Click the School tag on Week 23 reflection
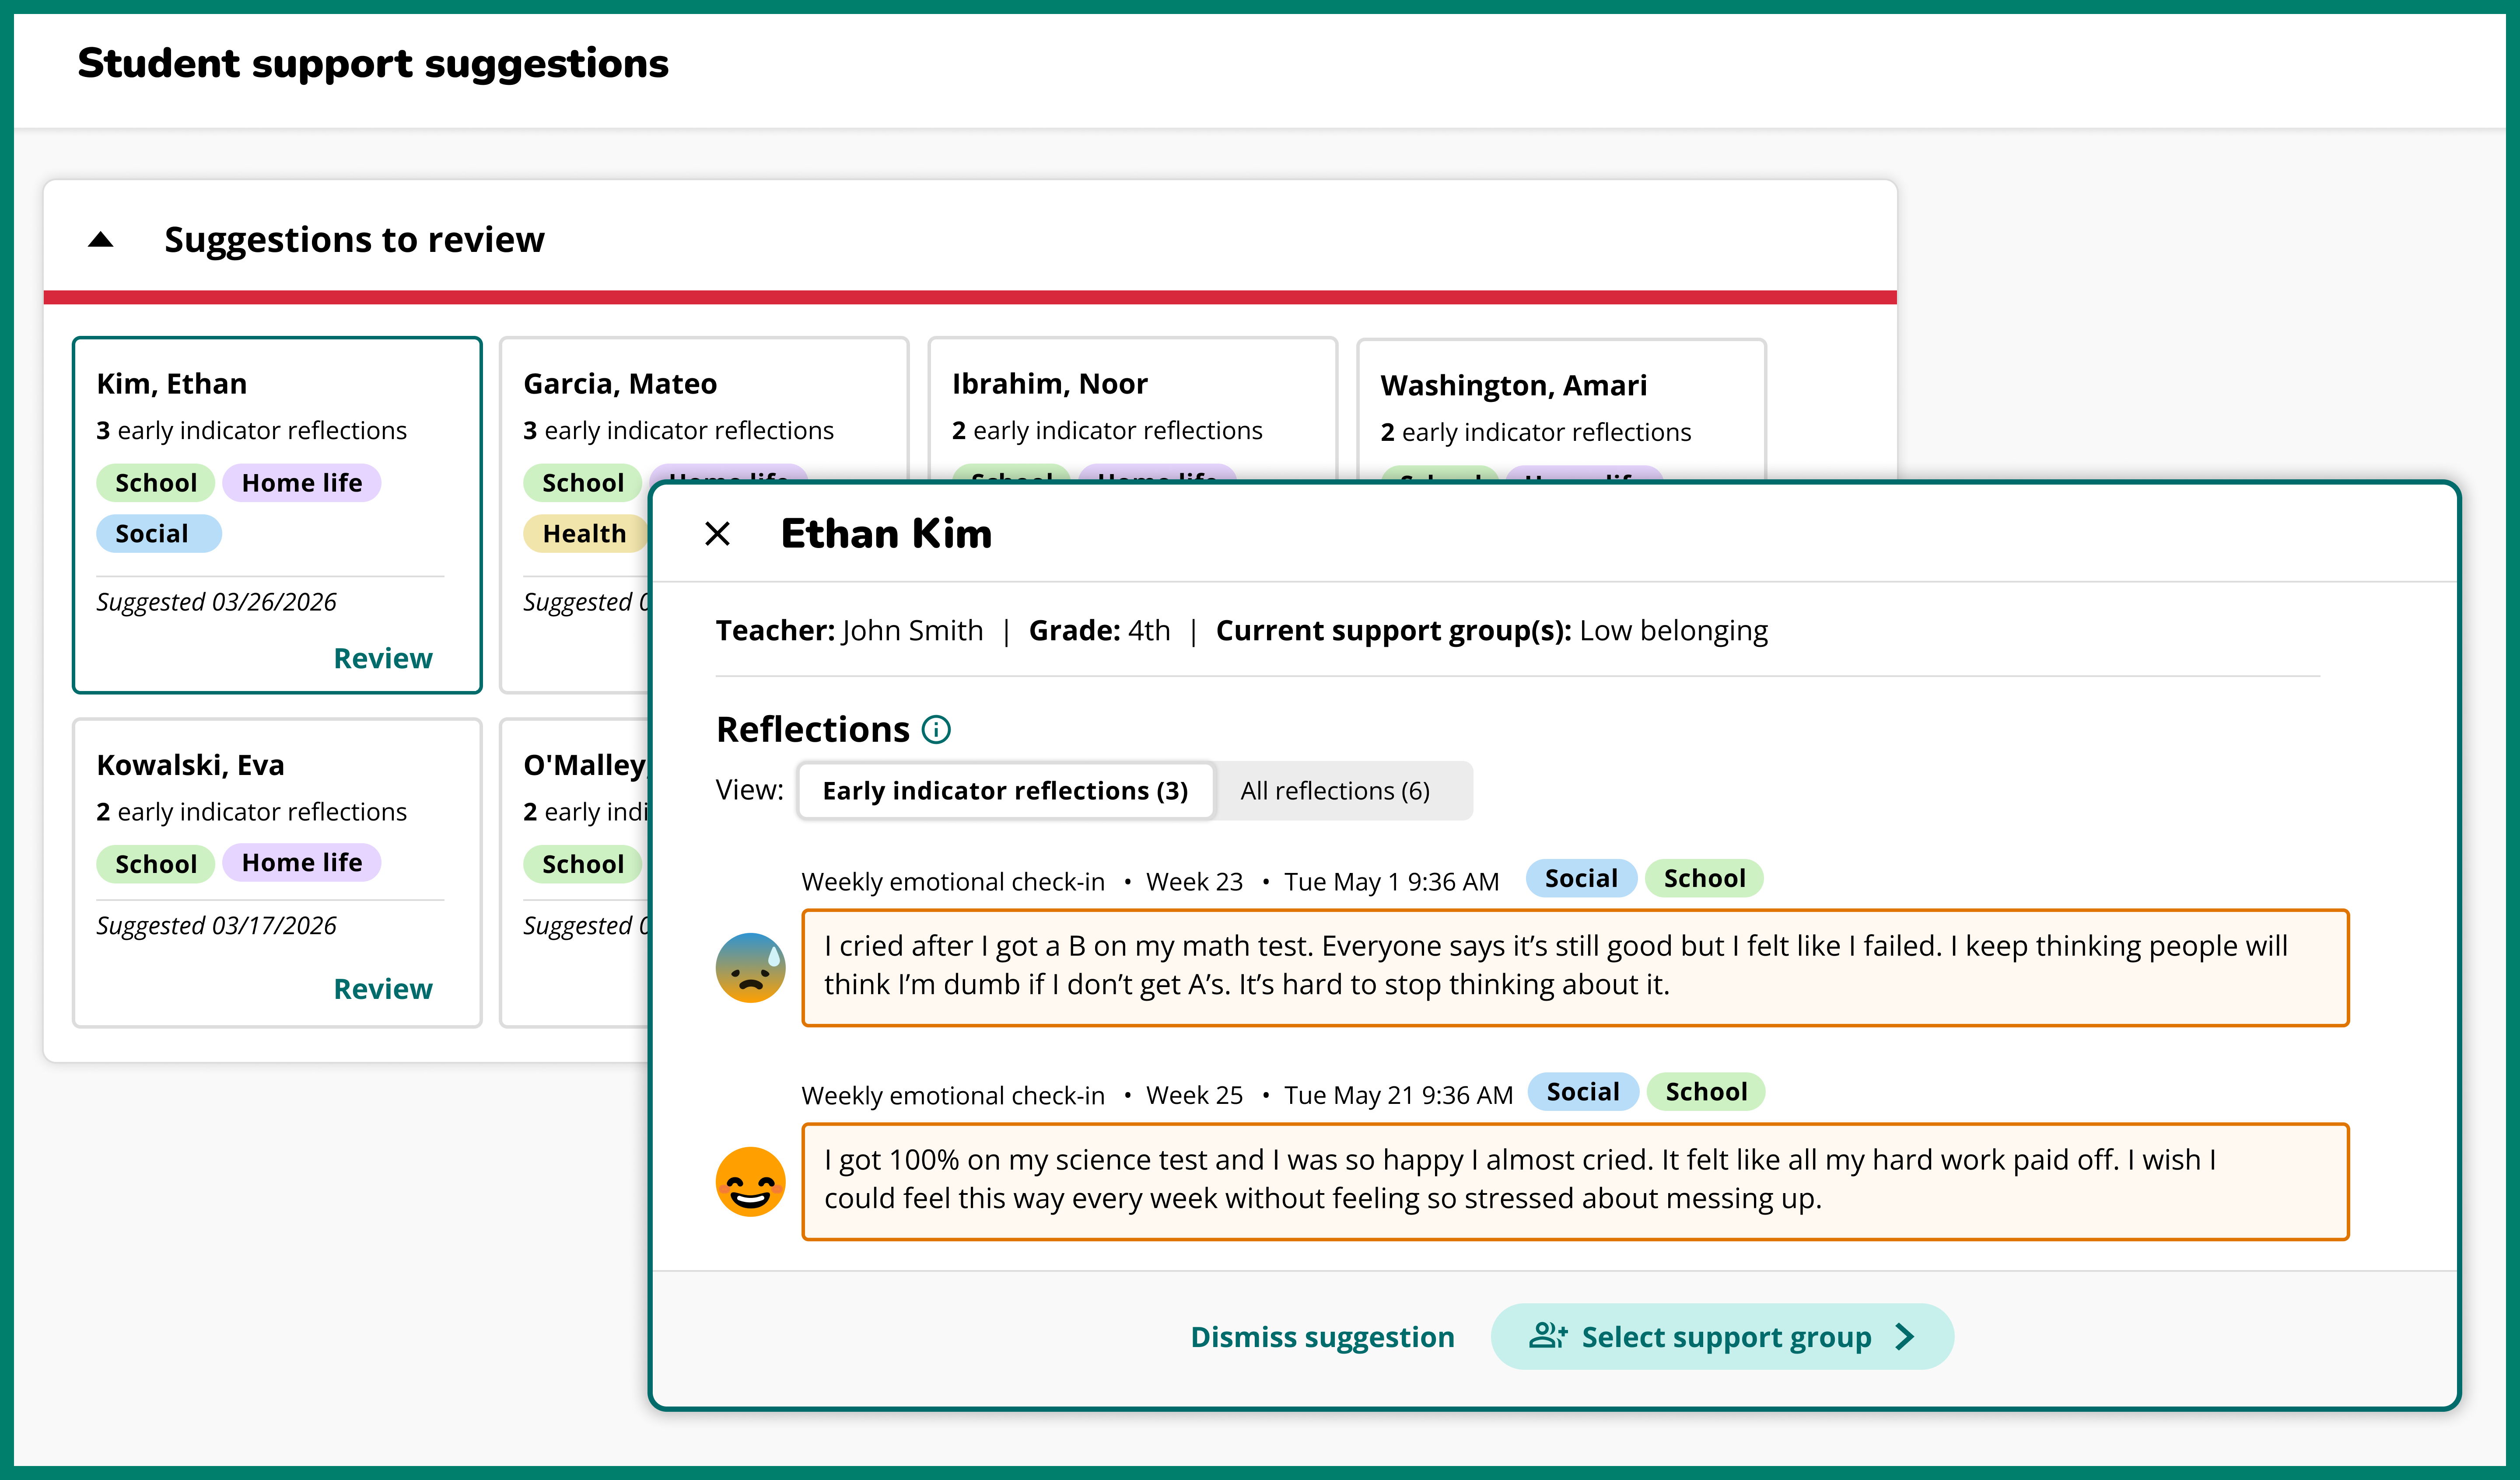Image resolution: width=2520 pixels, height=1480 pixels. click(1704, 878)
